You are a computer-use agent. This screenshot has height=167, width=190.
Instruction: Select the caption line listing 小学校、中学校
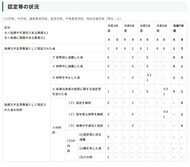[61, 19]
